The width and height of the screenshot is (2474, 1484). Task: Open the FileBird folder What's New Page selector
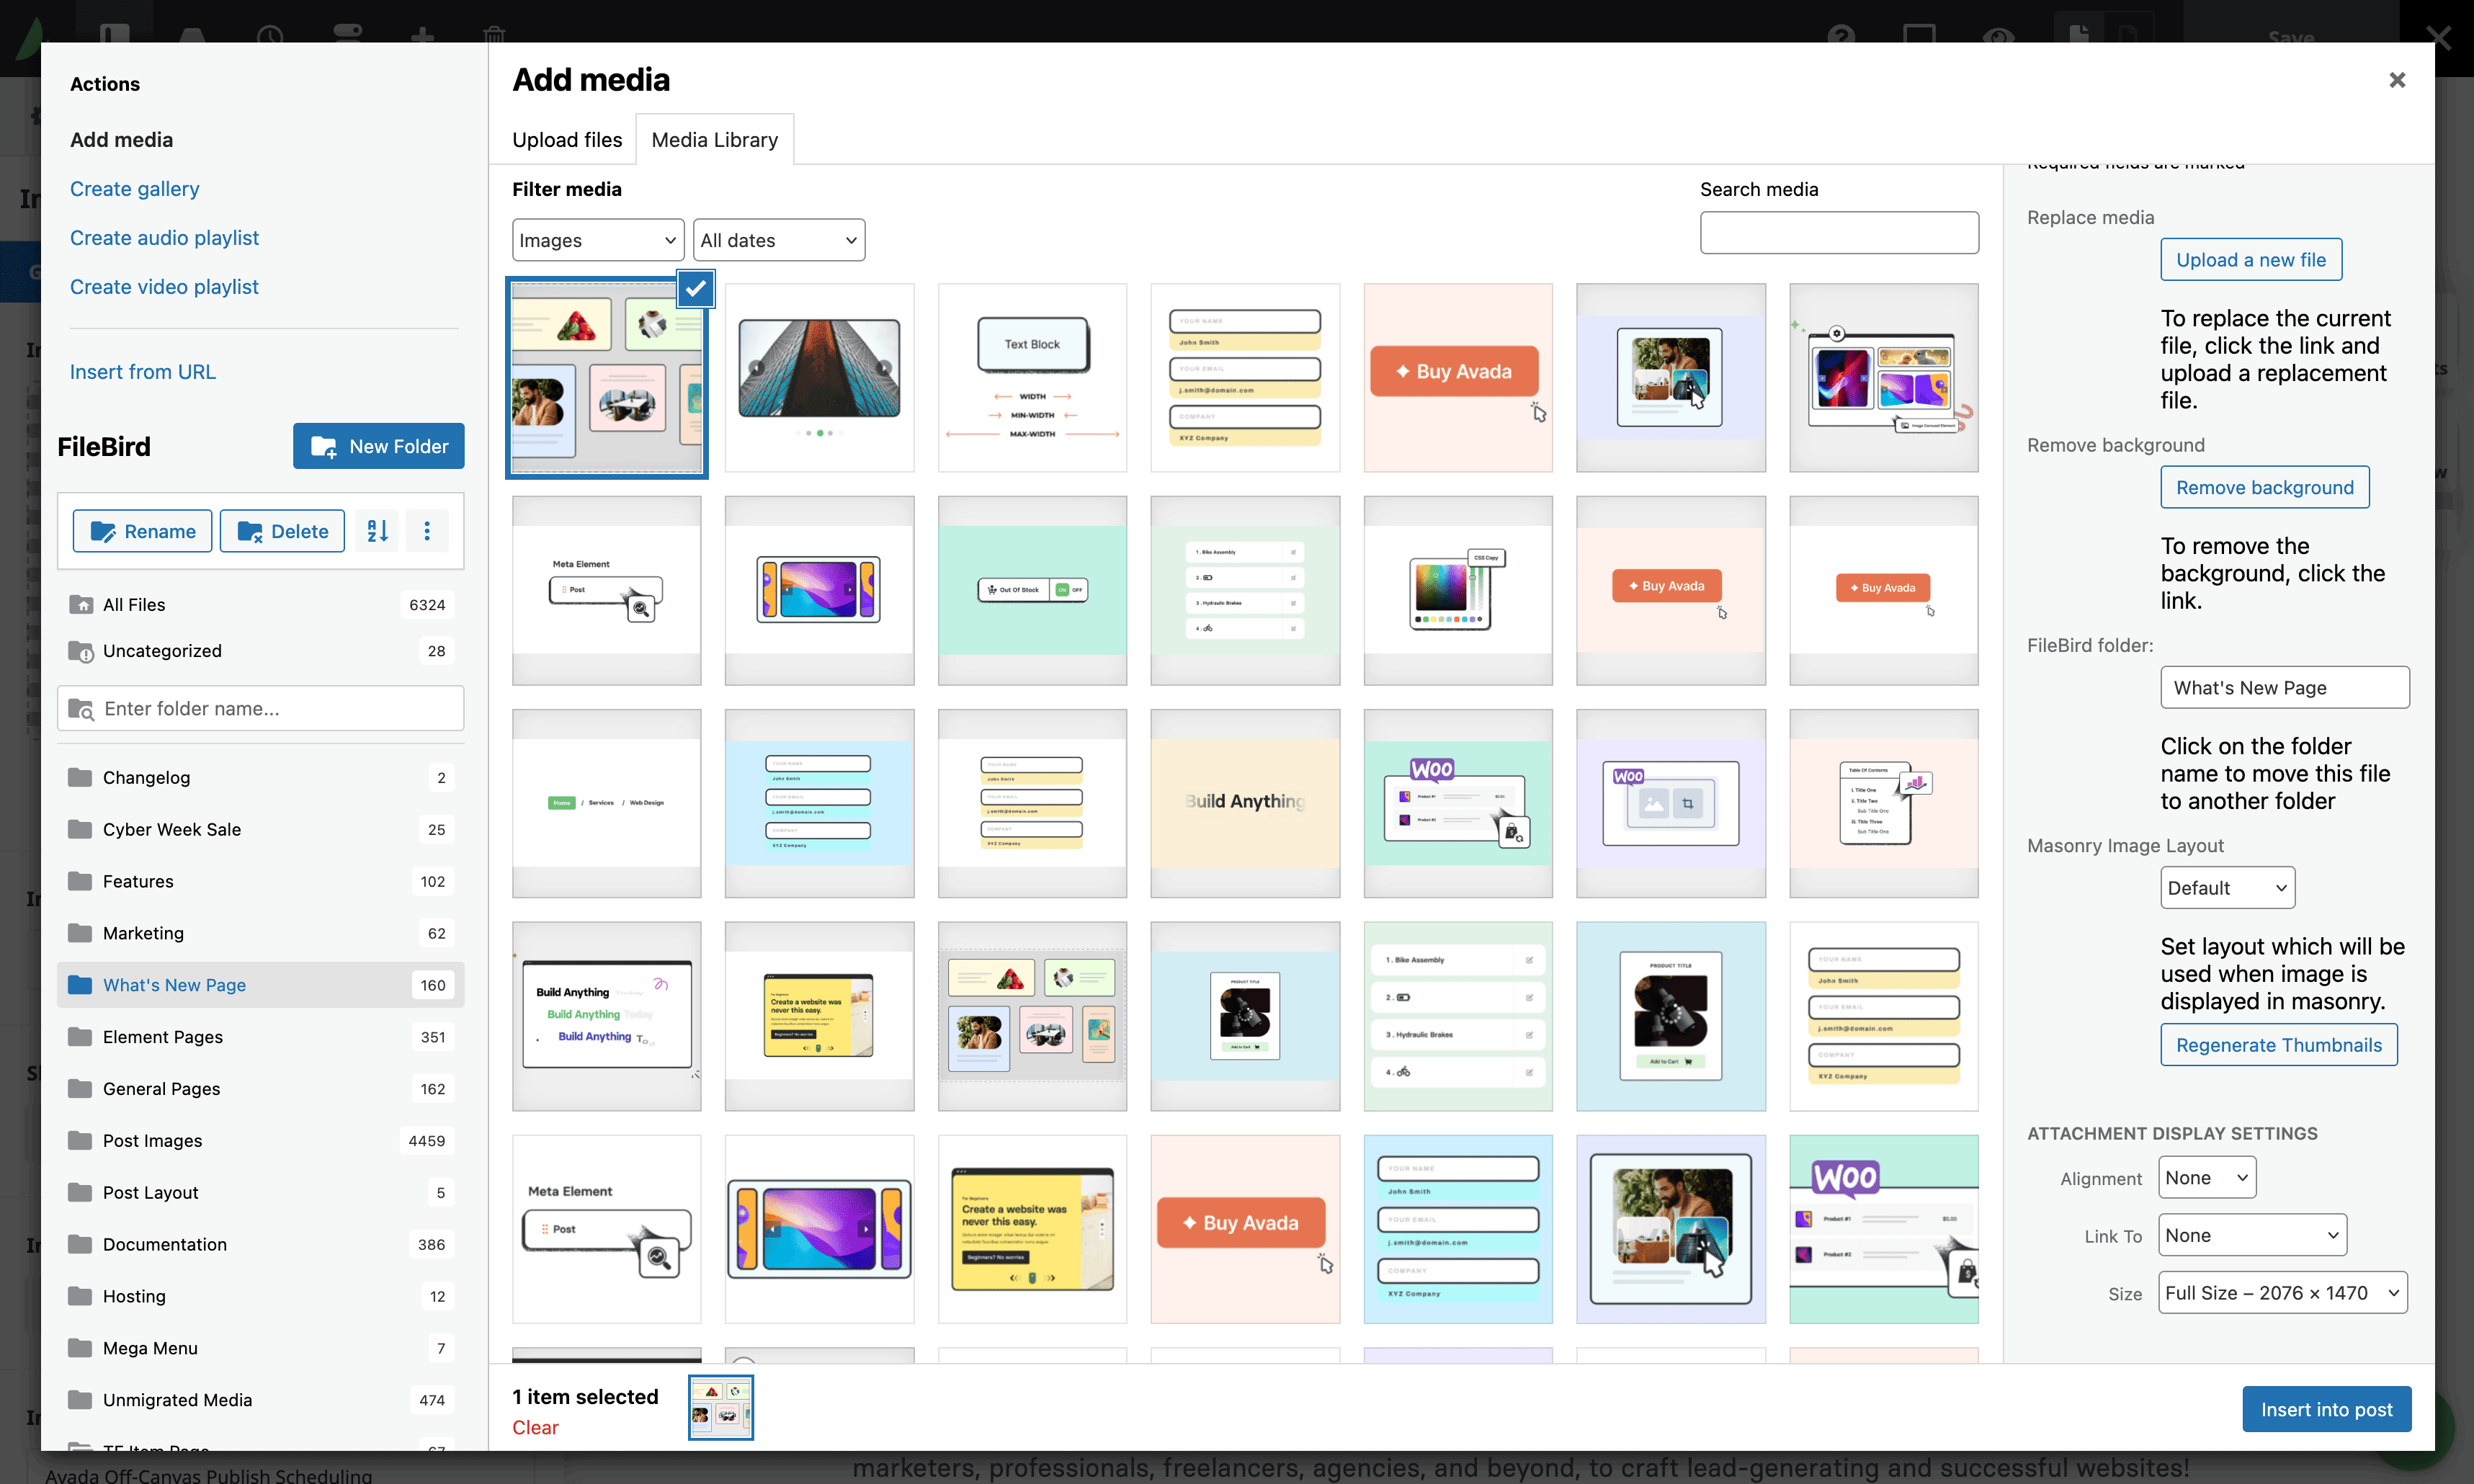pos(2284,688)
